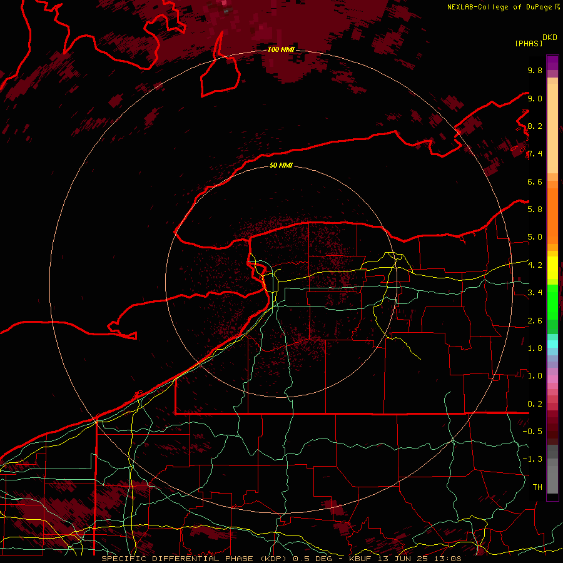Pick the purple top segment of the color bar
The height and width of the screenshot is (563, 563).
click(552, 63)
